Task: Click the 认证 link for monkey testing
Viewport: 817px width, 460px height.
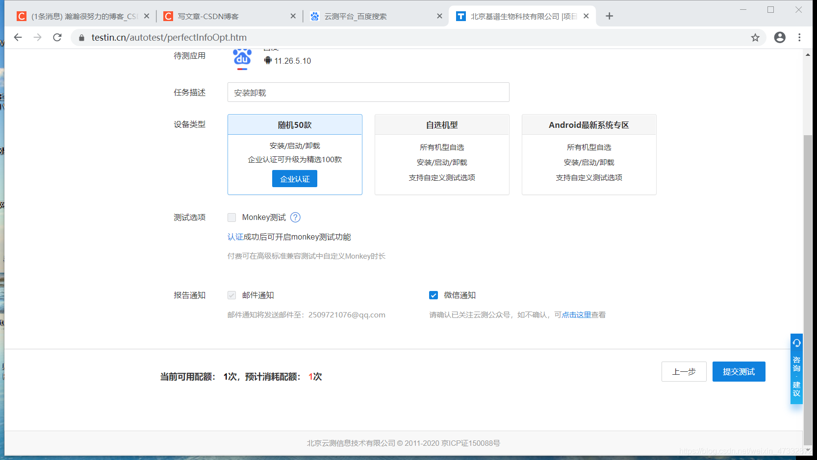Action: coord(235,237)
